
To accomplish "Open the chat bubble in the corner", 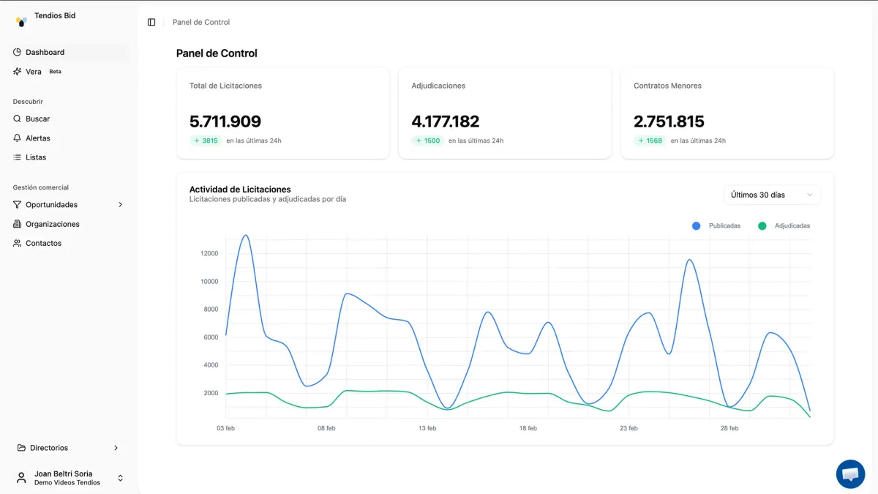I will coord(850,474).
